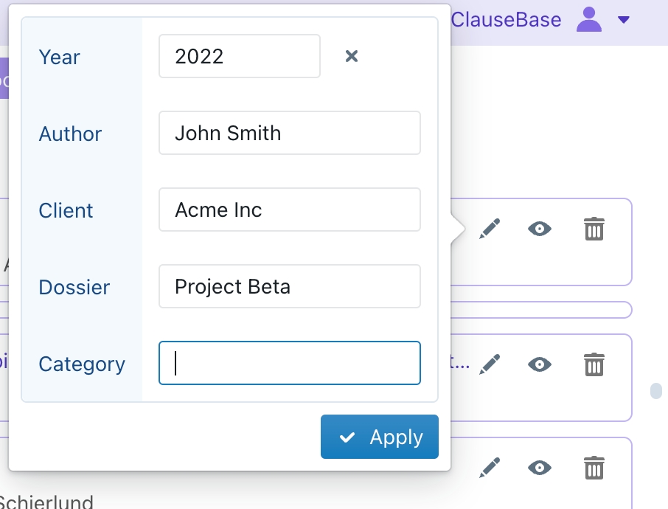The width and height of the screenshot is (668, 509).
Task: Open the ClauseBase header link
Action: tap(506, 20)
